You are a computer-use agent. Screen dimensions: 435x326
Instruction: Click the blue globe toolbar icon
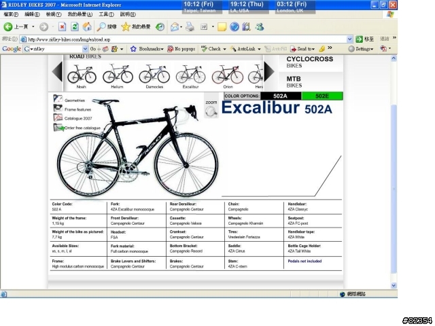tap(234, 26)
